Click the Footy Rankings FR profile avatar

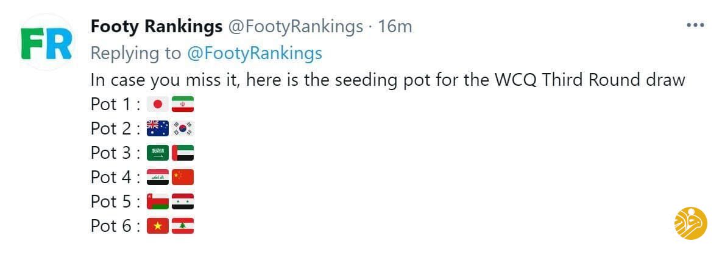[x=46, y=42]
